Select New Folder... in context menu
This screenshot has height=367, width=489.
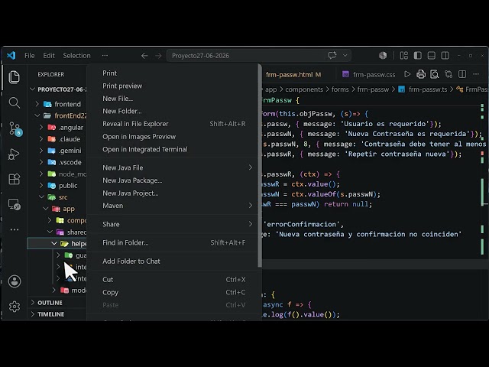click(173, 111)
